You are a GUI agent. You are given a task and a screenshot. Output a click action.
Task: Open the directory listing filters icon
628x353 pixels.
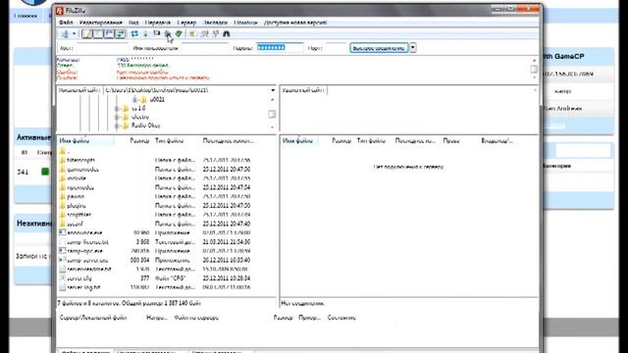tap(192, 34)
